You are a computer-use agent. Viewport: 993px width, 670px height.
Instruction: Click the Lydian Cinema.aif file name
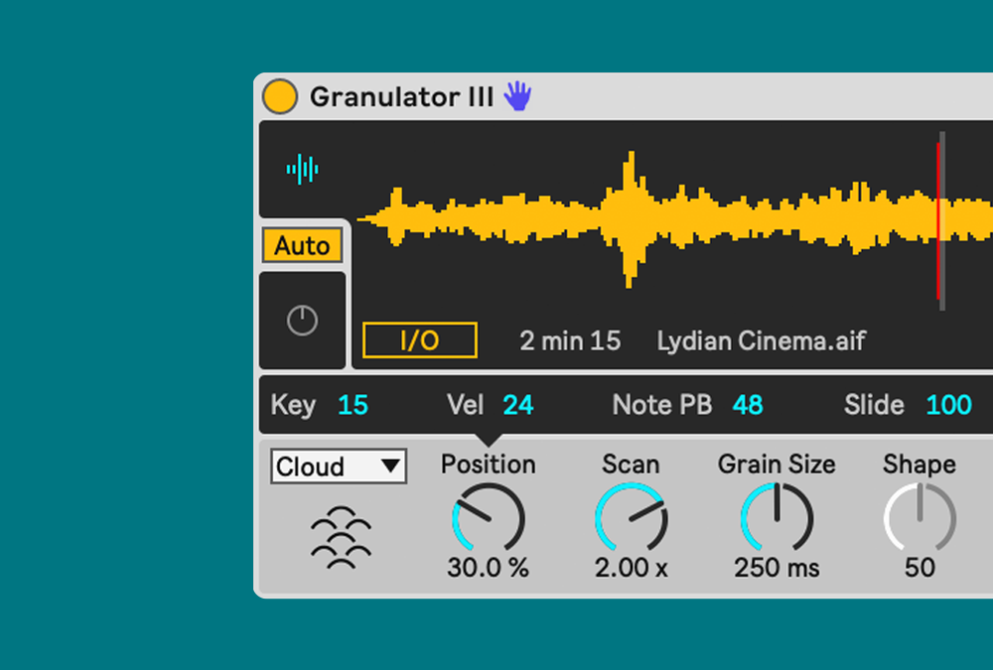(761, 341)
